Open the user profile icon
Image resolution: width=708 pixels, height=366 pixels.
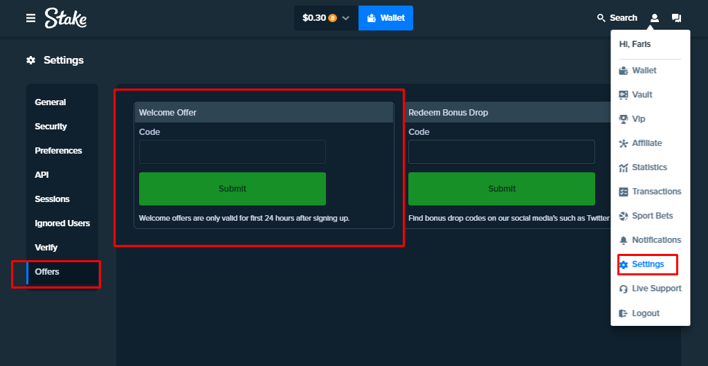(655, 18)
